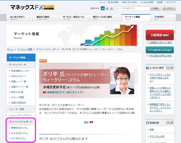Open the 取引ツールのご案内 navigation tab

(105, 17)
